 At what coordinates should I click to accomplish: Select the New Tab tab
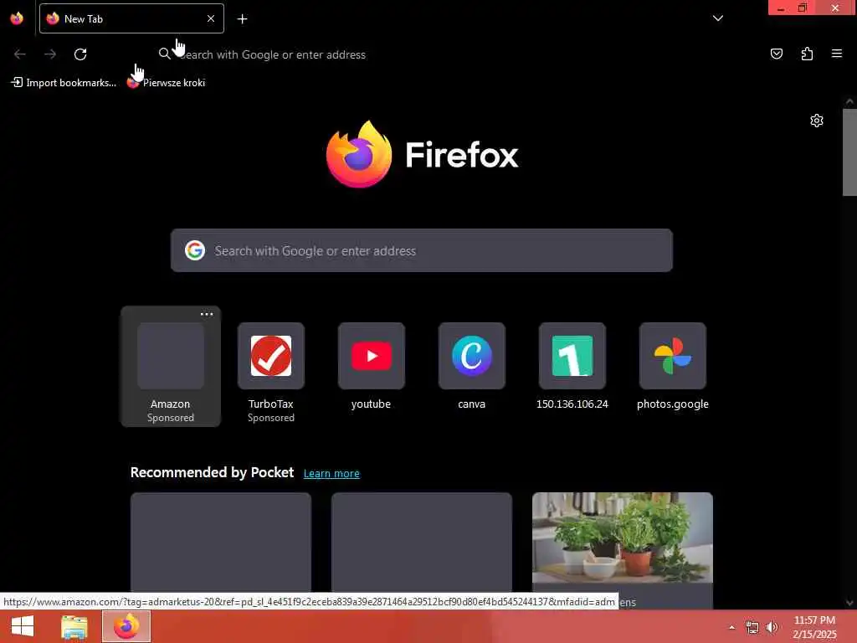(x=131, y=18)
